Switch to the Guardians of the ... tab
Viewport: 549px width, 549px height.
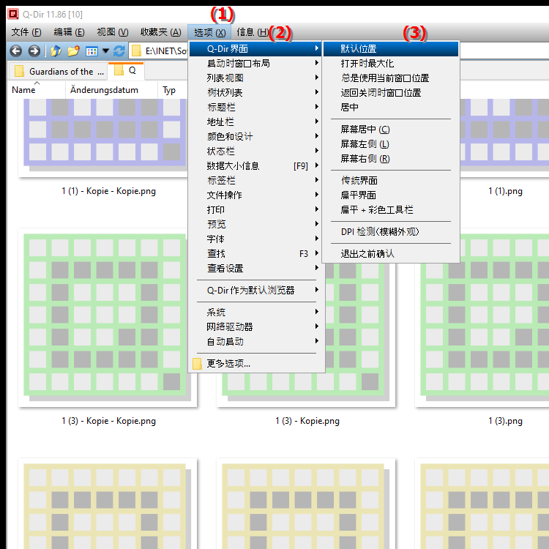(x=59, y=72)
